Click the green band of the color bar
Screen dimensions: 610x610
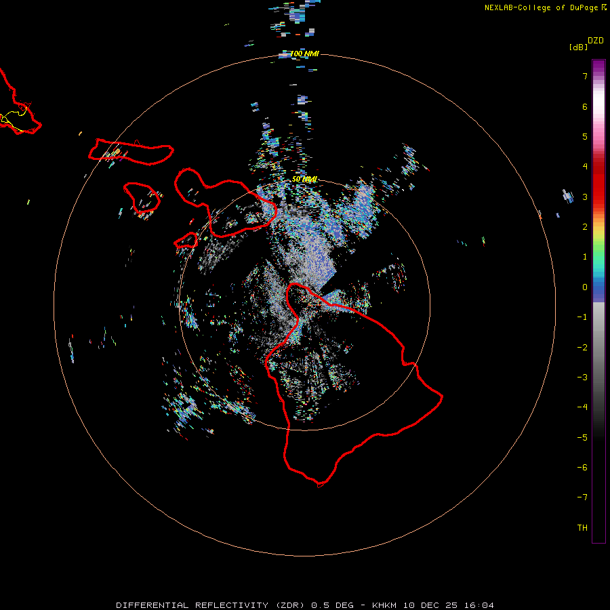click(x=598, y=249)
